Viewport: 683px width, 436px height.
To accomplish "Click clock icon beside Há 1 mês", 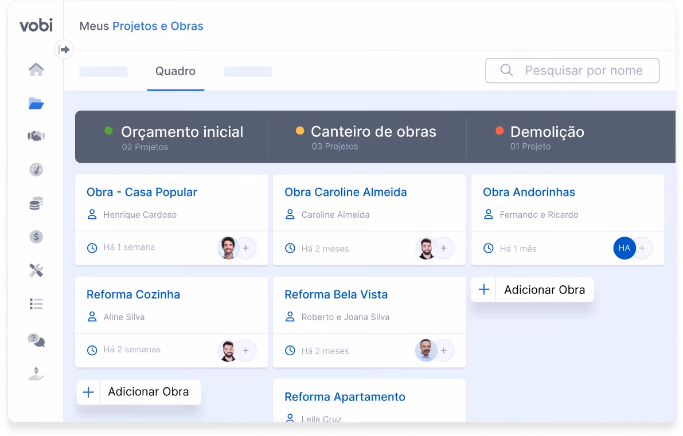I will coord(489,248).
